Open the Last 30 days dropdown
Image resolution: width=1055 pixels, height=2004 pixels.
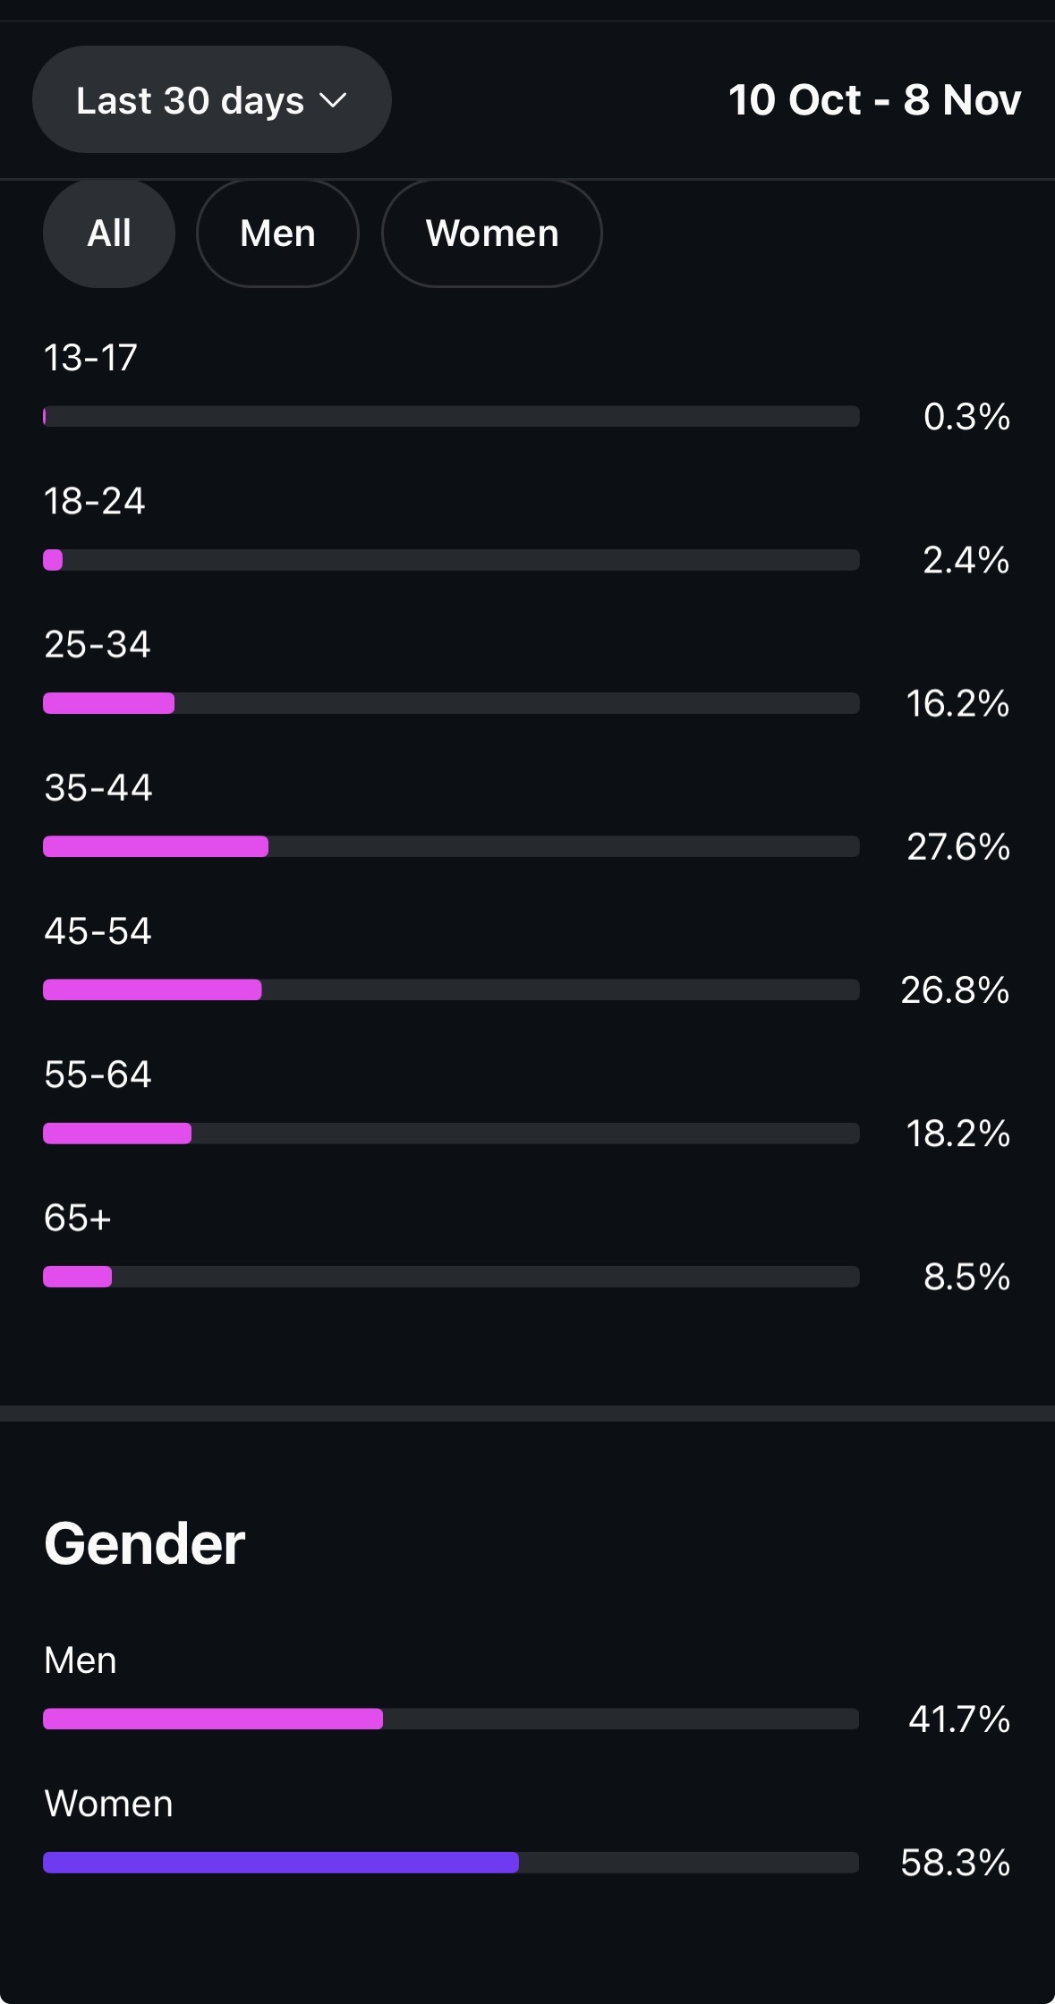(x=211, y=99)
